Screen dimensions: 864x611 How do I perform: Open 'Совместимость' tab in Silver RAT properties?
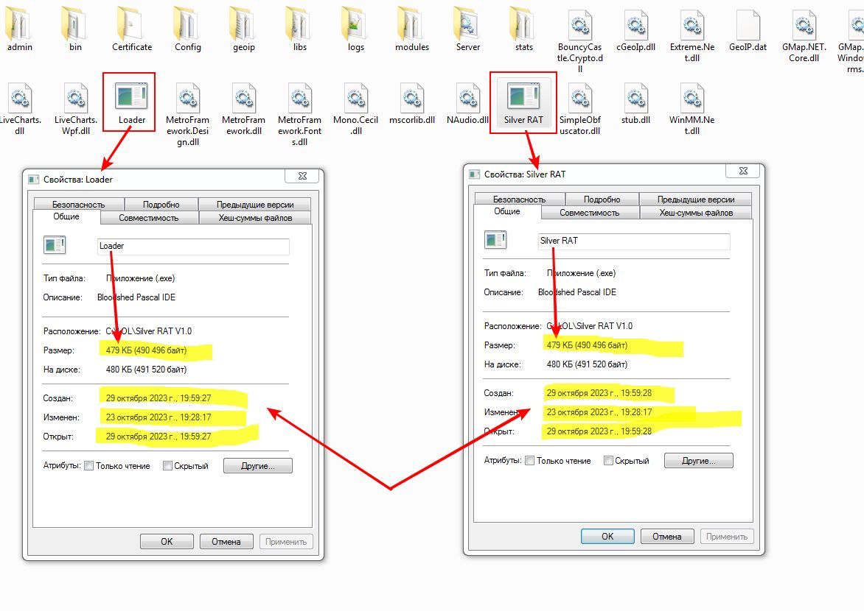[x=590, y=213]
